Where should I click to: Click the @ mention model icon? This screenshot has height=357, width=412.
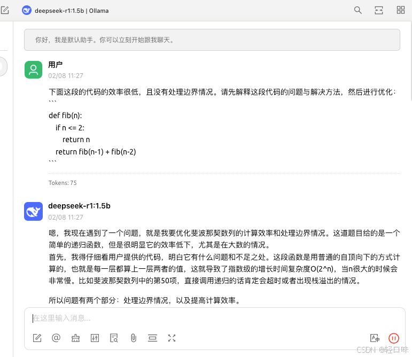[56, 338]
